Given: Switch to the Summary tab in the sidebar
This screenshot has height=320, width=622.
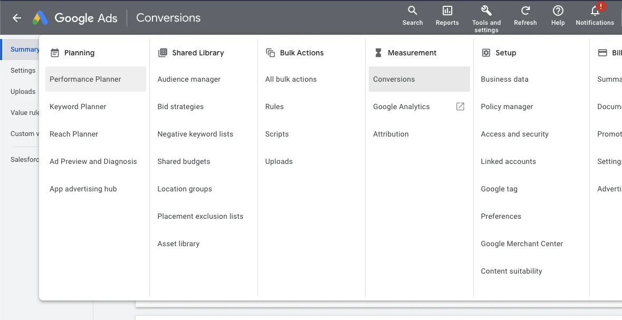Looking at the screenshot, I should click(25, 49).
